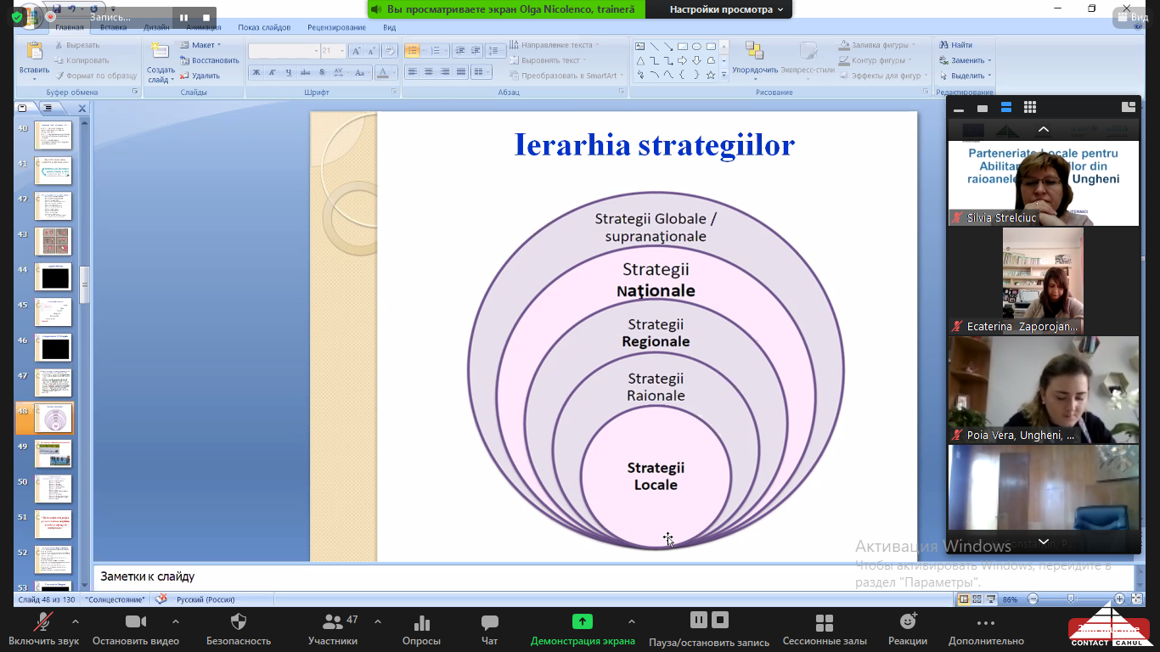Open Reactions (Реакции) emoji panel

point(908,629)
